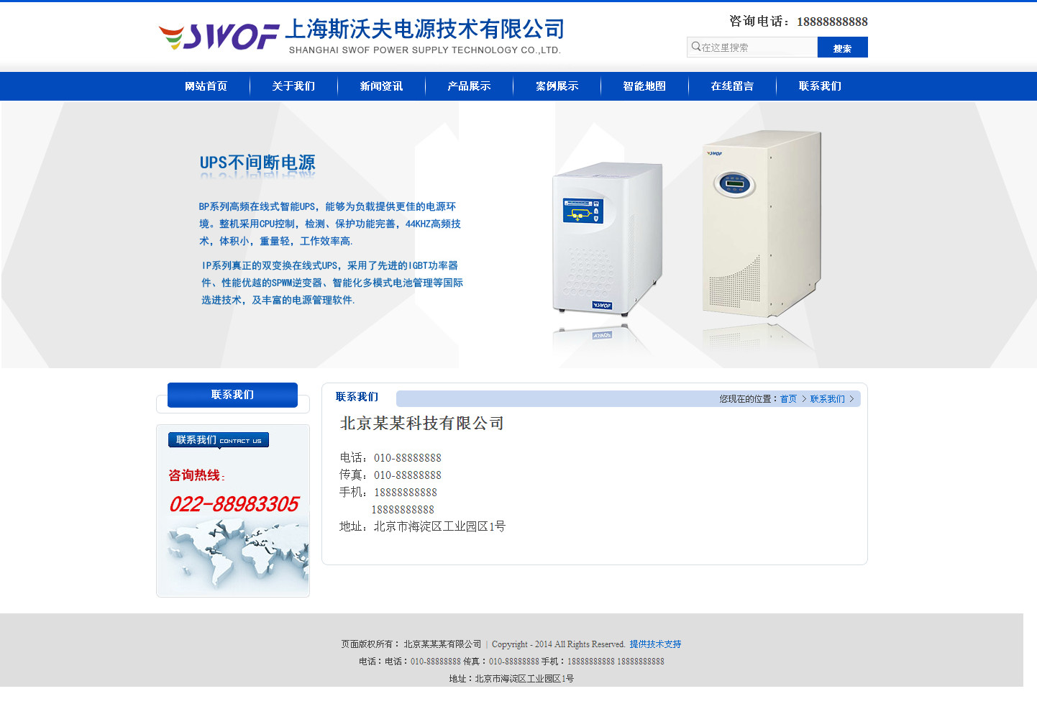
Task: Click the magnifier icon in search box
Action: tap(695, 47)
